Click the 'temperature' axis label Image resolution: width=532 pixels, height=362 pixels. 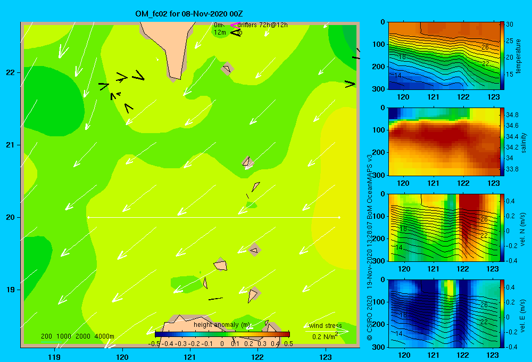pos(518,56)
